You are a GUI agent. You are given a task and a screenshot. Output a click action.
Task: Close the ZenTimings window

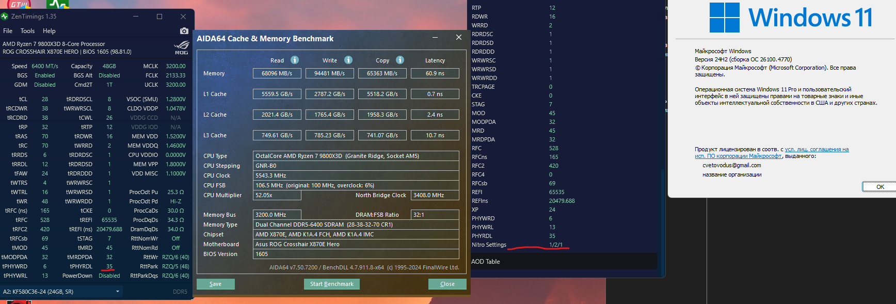click(183, 17)
